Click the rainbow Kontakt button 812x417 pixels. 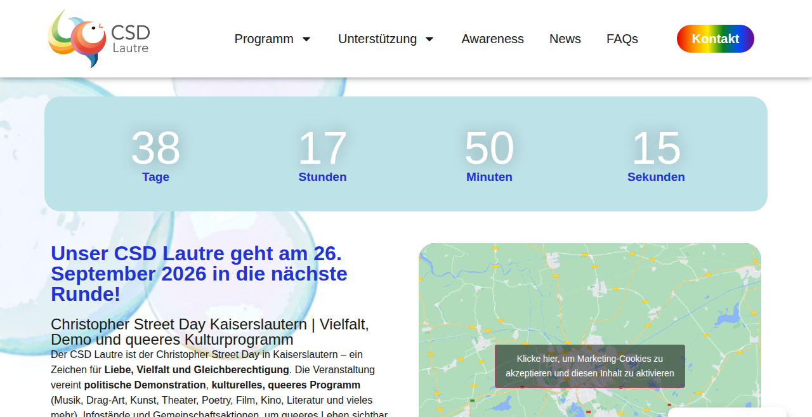coord(716,39)
